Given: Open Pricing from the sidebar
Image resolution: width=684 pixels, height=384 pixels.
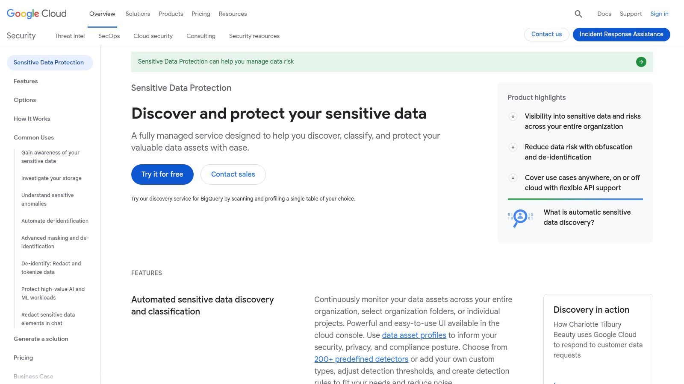Looking at the screenshot, I should point(23,358).
